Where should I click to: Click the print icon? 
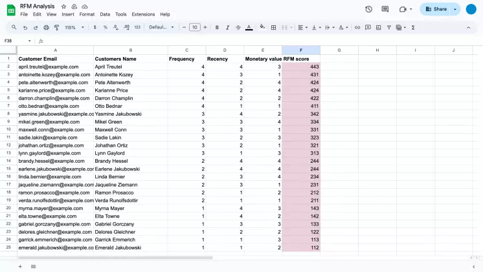click(x=46, y=28)
